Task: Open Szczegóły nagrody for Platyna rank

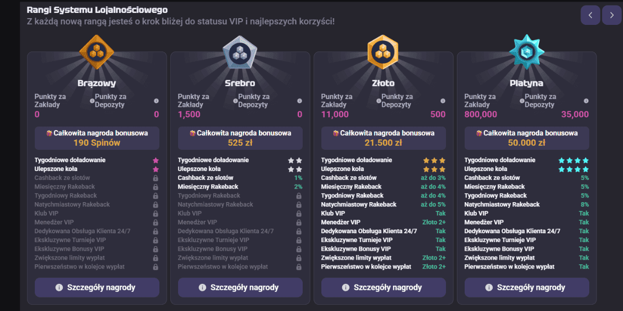Action: (x=527, y=287)
